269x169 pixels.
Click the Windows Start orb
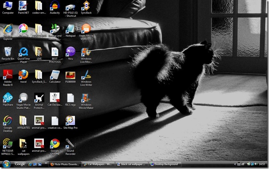coord(6,164)
